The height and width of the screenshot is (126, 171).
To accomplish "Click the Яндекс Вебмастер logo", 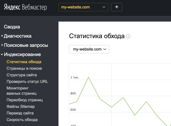I will pyautogui.click(x=25, y=7).
